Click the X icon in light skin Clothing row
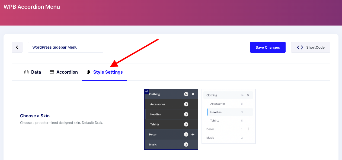The height and width of the screenshot is (160, 342). point(248,95)
